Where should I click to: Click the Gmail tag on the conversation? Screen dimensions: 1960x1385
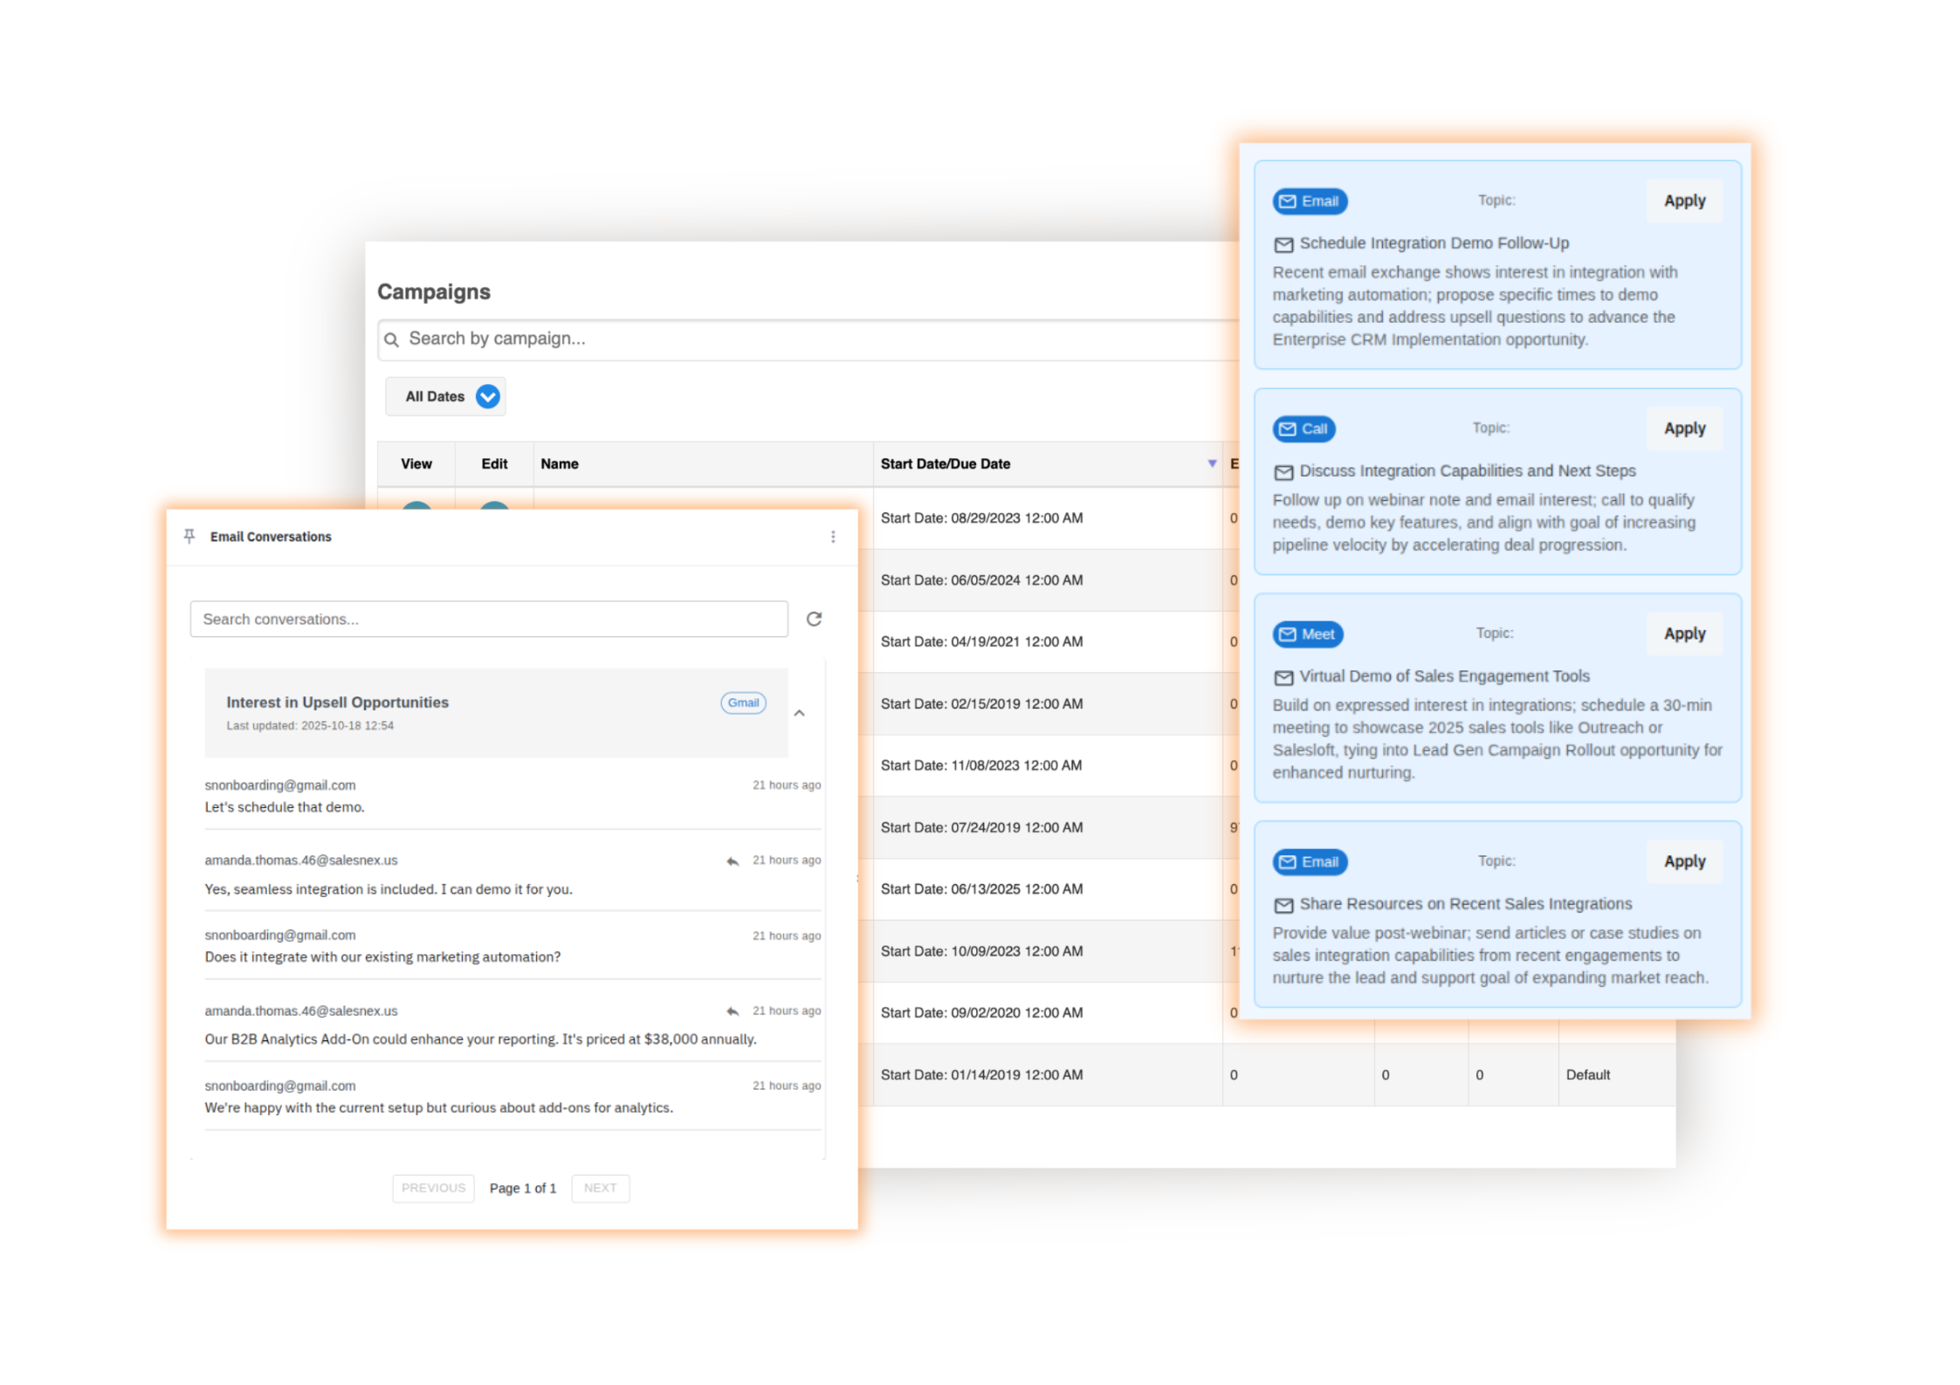click(743, 703)
